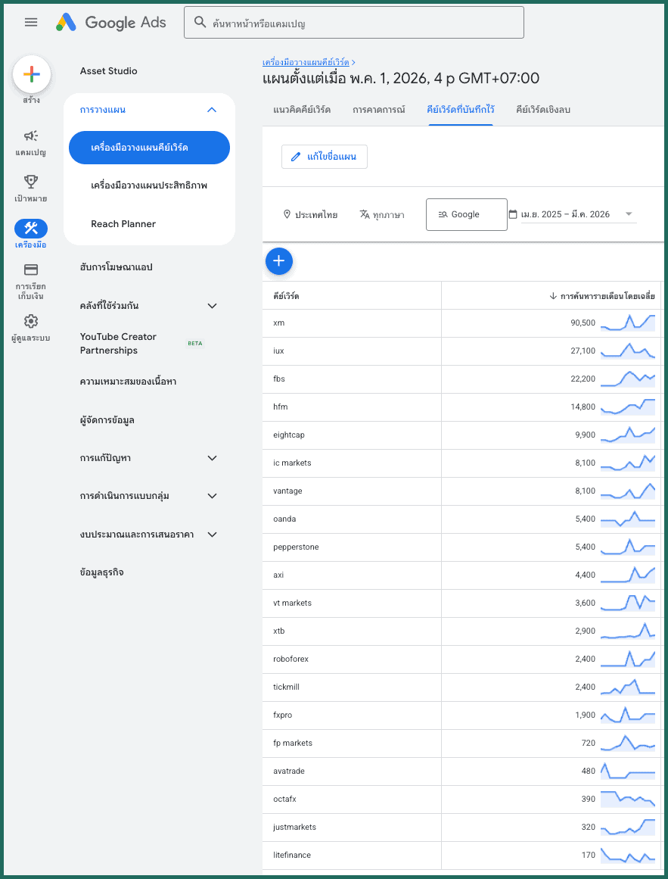The width and height of the screenshot is (668, 879).
Task: Select คีย์เวิร์ดที่บันทึกไว้ tab
Action: 461,109
